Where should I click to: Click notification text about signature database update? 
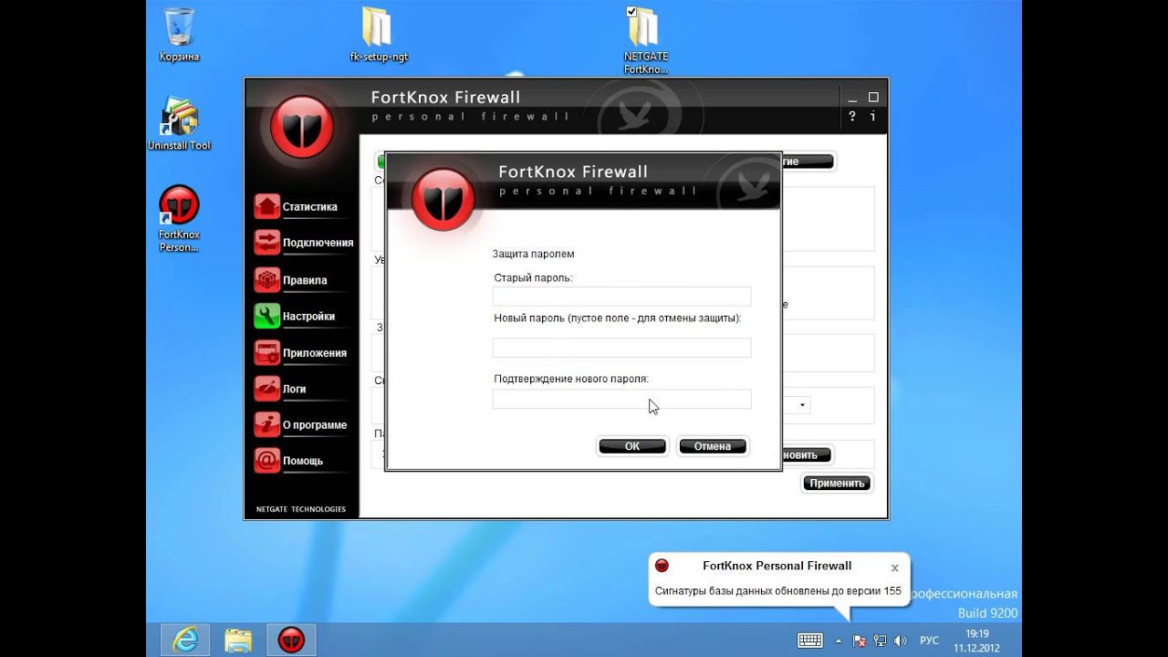pyautogui.click(x=777, y=591)
